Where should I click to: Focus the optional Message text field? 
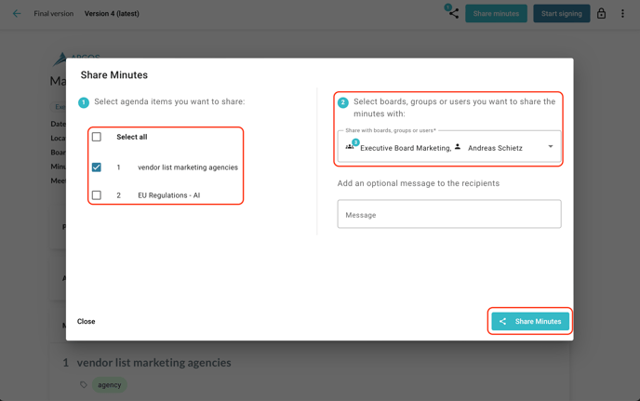click(x=449, y=215)
